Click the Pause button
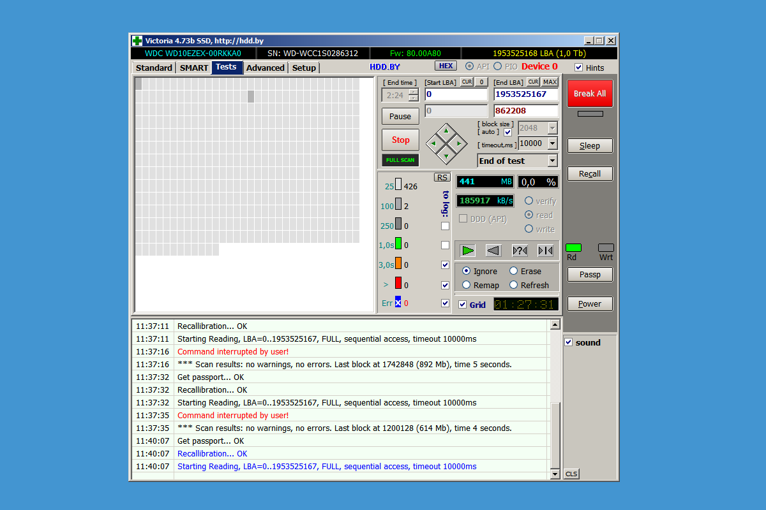Screen dimensions: 766x510 click(400, 116)
